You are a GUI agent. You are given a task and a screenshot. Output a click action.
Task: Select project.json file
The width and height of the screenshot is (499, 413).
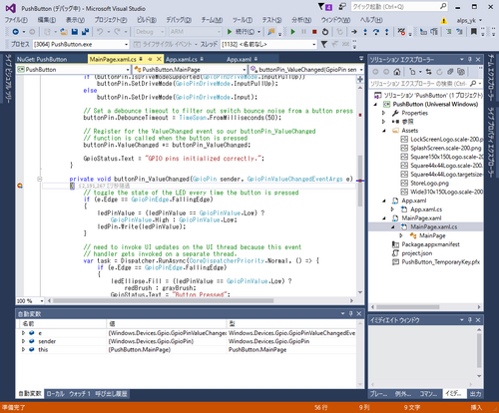(x=417, y=253)
